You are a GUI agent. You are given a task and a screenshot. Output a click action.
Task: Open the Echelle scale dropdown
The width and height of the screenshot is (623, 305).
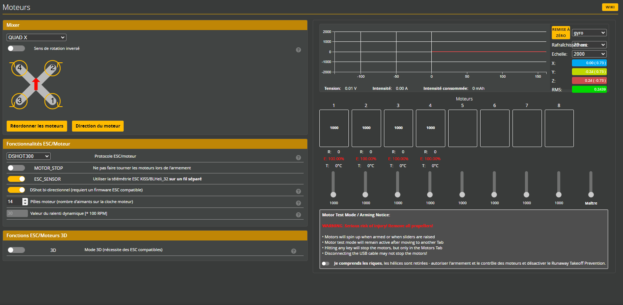click(589, 54)
